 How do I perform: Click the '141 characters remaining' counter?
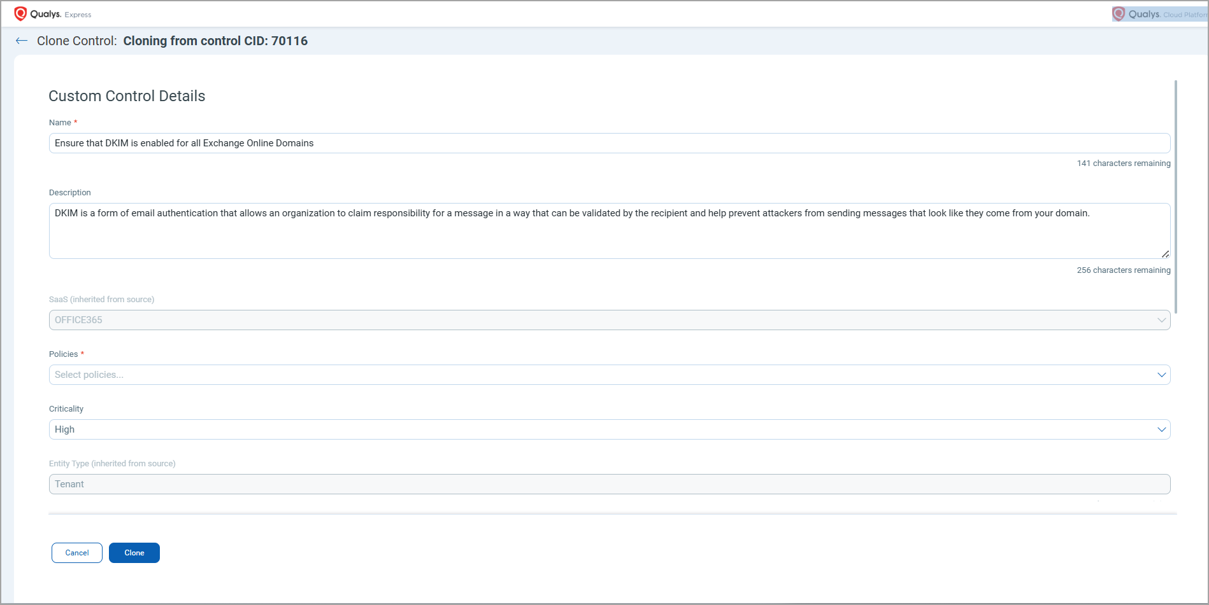coord(1124,163)
